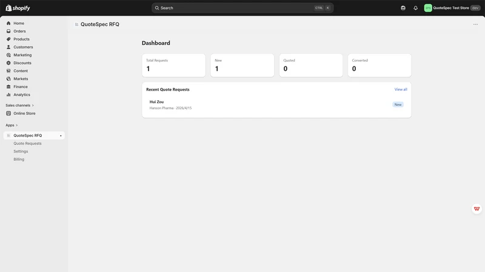The width and height of the screenshot is (485, 272).
Task: Click the Content icon in sidebar
Action: click(x=8, y=71)
